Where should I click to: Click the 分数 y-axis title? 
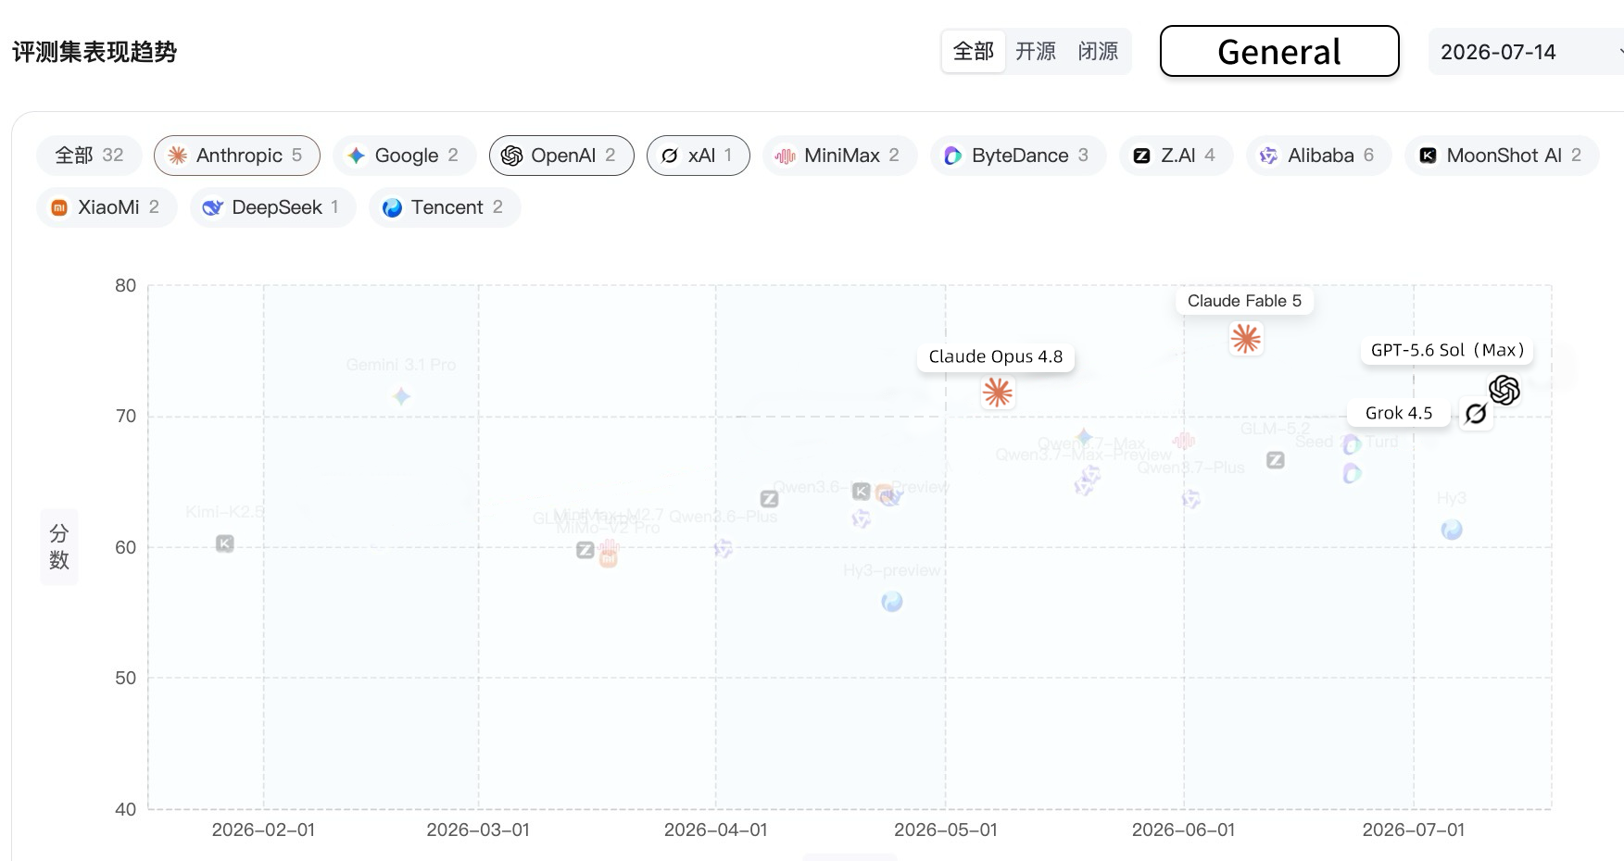tap(59, 546)
